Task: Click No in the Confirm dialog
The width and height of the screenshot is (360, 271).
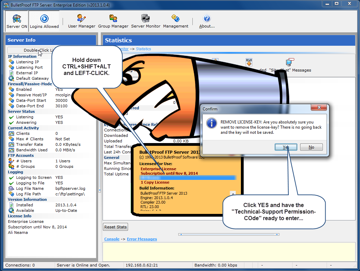Action: 311,147
